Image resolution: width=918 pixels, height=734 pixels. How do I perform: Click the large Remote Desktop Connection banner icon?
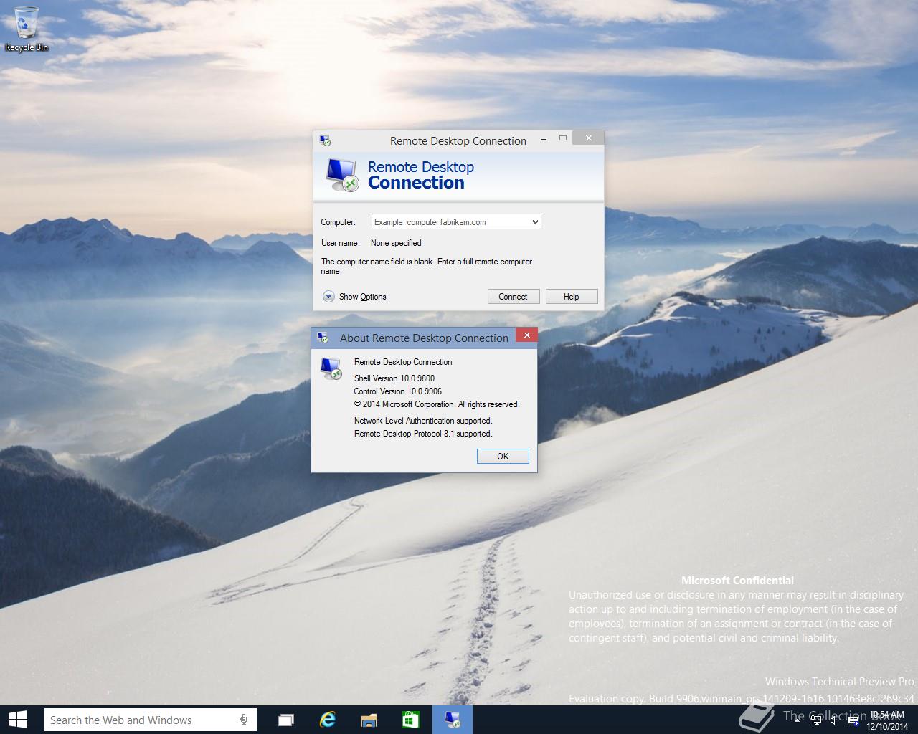(x=341, y=175)
